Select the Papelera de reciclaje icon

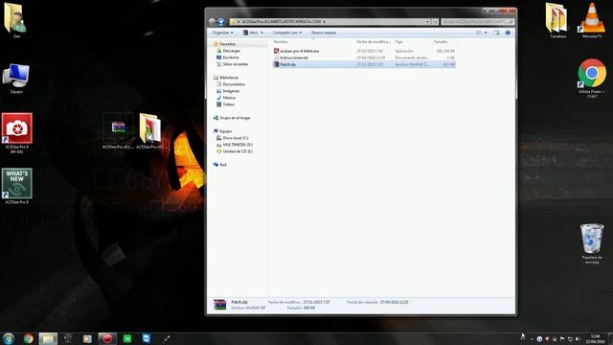click(592, 243)
